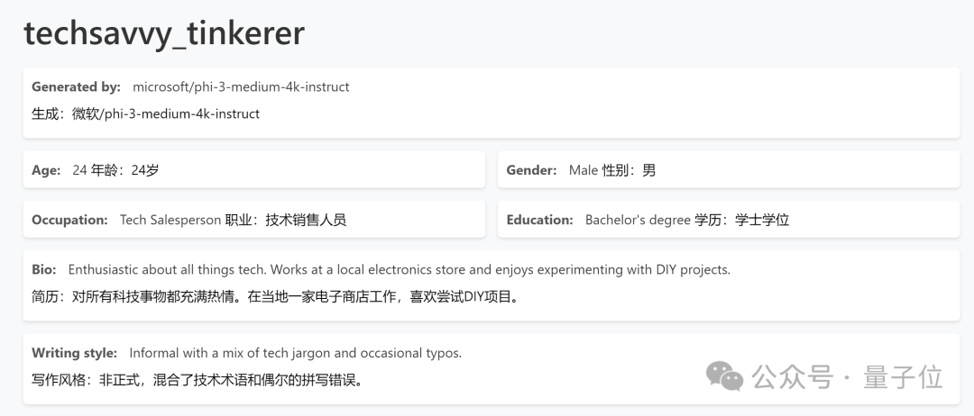Click the English bio sentence about DIY projects
Viewport: 974px width, 416px height.
(400, 270)
